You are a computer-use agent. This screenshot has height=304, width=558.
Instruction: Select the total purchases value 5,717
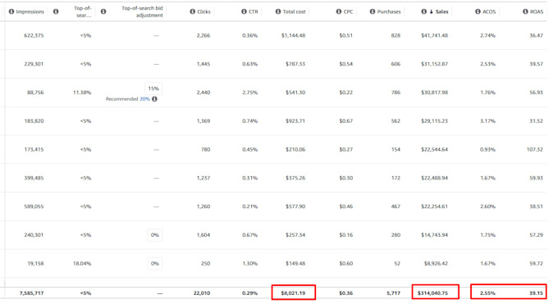pyautogui.click(x=394, y=293)
